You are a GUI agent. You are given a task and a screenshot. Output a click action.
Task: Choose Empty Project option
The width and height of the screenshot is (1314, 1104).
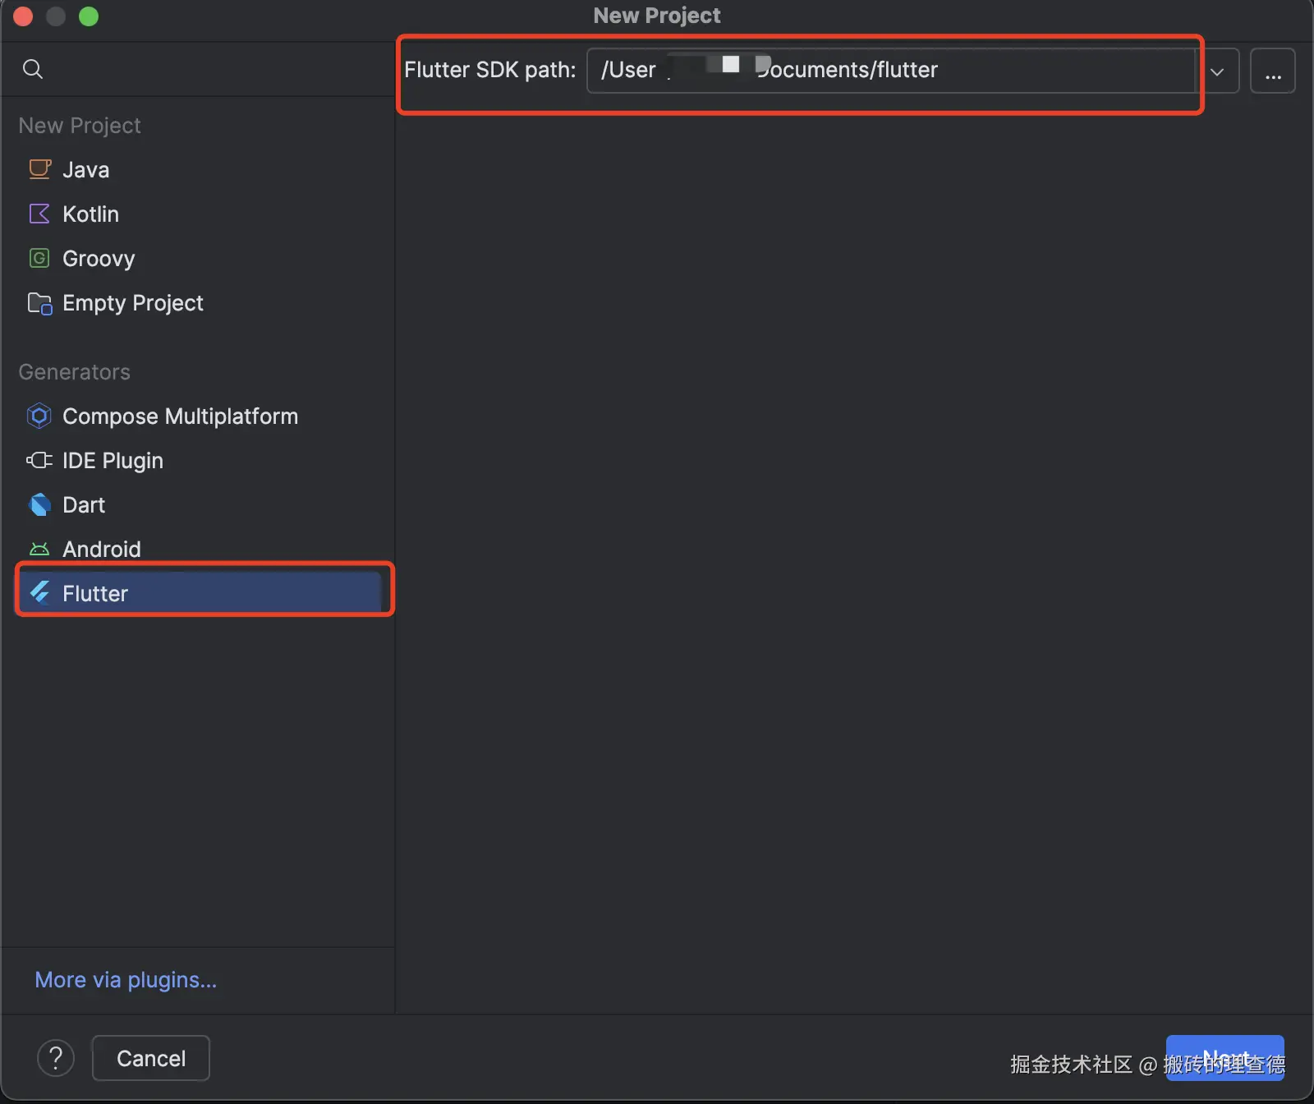click(197, 302)
